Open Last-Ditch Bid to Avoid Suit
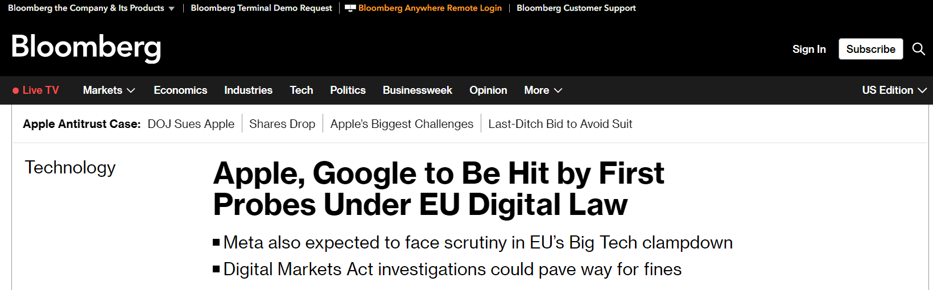This screenshot has width=933, height=290. tap(560, 124)
